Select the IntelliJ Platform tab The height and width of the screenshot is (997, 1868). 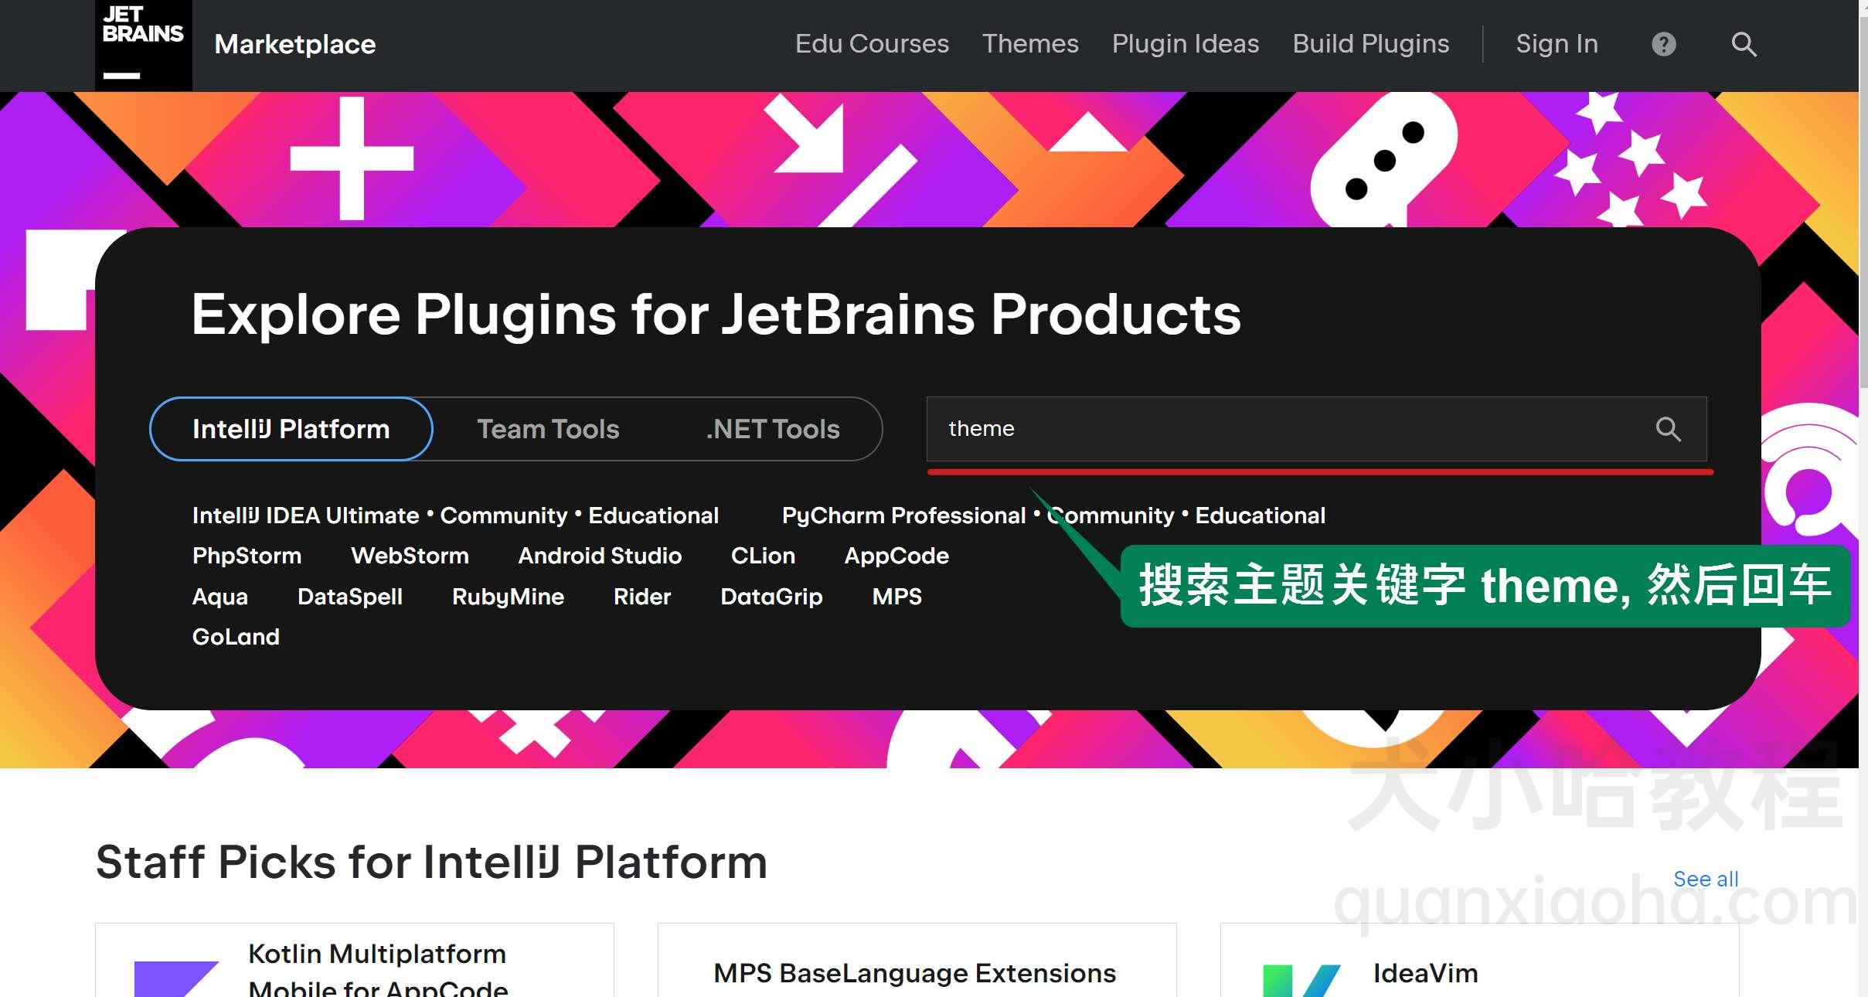pyautogui.click(x=291, y=429)
